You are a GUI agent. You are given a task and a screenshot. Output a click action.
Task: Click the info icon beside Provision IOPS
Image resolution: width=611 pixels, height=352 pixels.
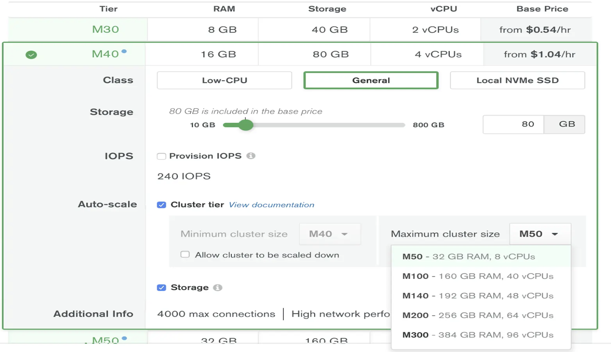pyautogui.click(x=252, y=156)
